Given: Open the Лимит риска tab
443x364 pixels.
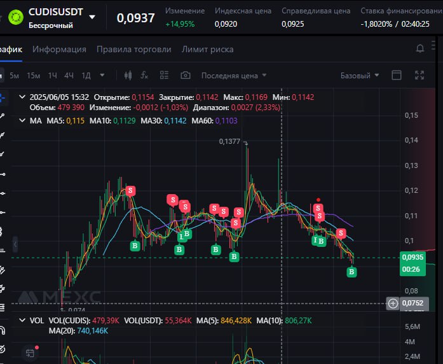Looking at the screenshot, I should point(207,49).
